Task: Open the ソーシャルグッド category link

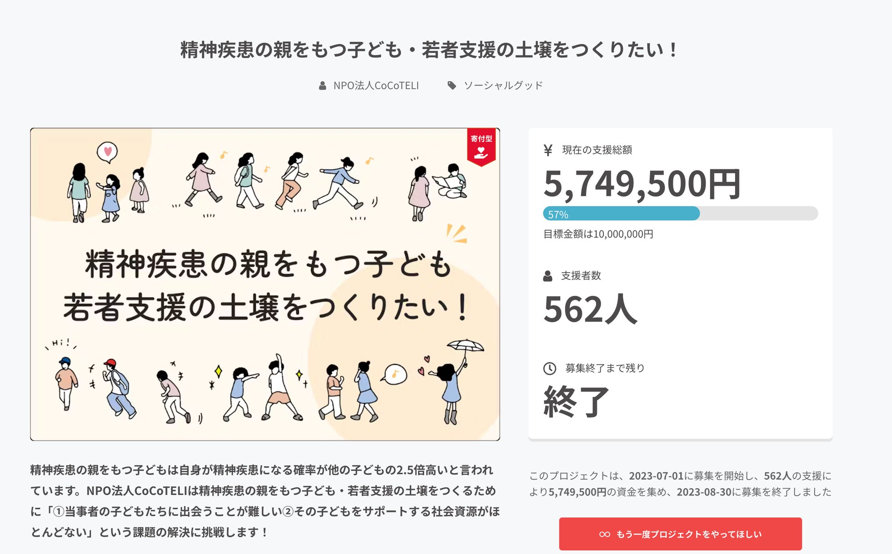Action: point(503,85)
